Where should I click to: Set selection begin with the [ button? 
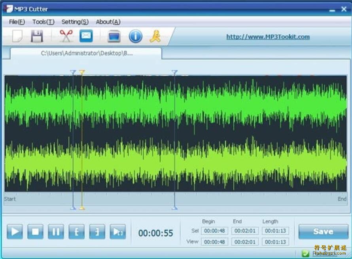pos(77,232)
